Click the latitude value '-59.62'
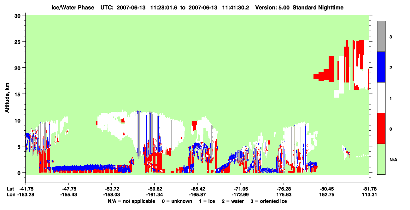Image resolution: width=410 pixels, height=210 pixels. tap(154, 189)
